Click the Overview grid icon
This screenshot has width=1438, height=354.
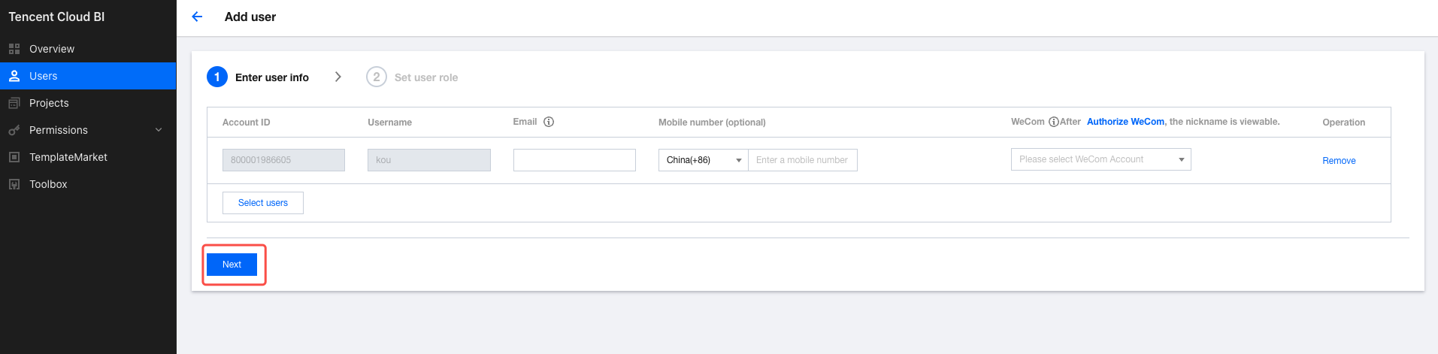point(14,49)
